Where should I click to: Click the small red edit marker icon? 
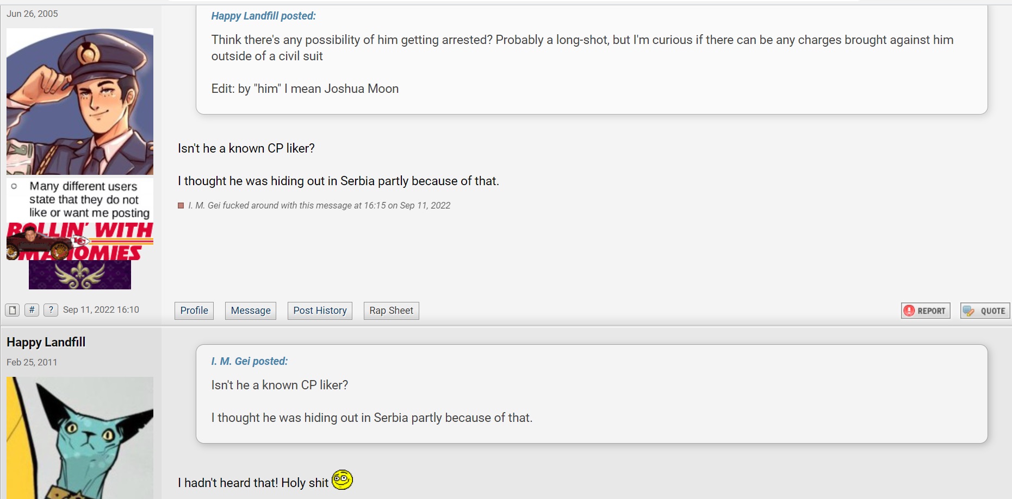[181, 206]
